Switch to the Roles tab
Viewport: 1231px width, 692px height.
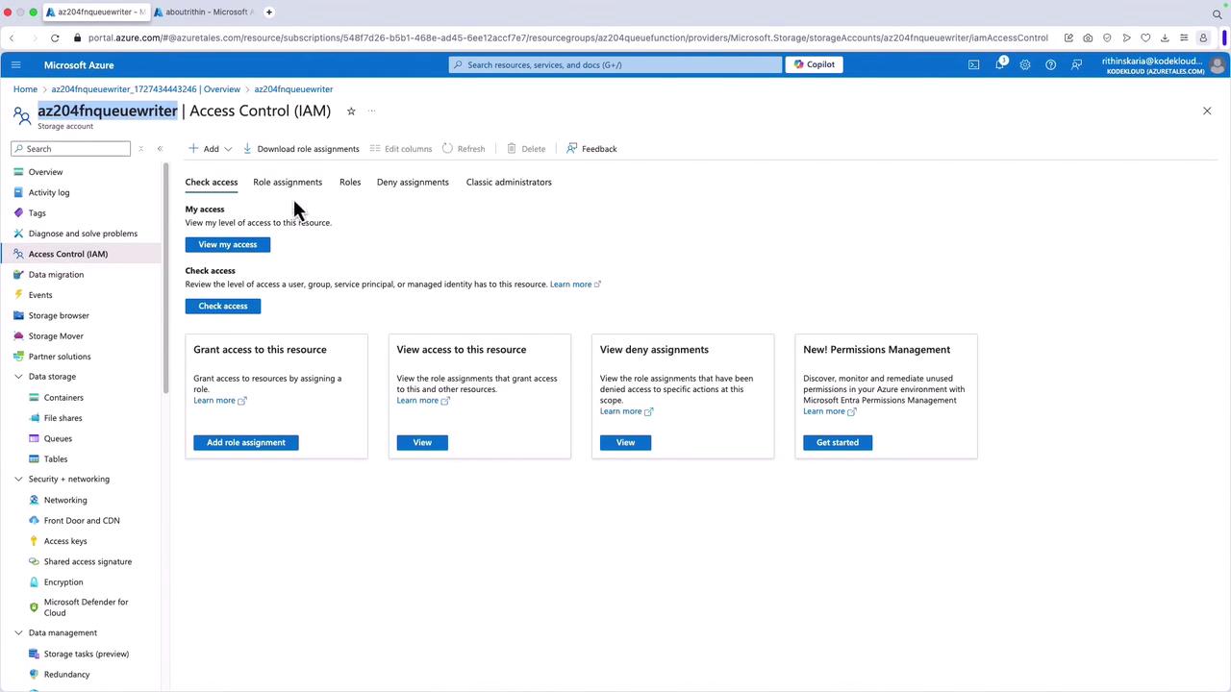pos(350,182)
